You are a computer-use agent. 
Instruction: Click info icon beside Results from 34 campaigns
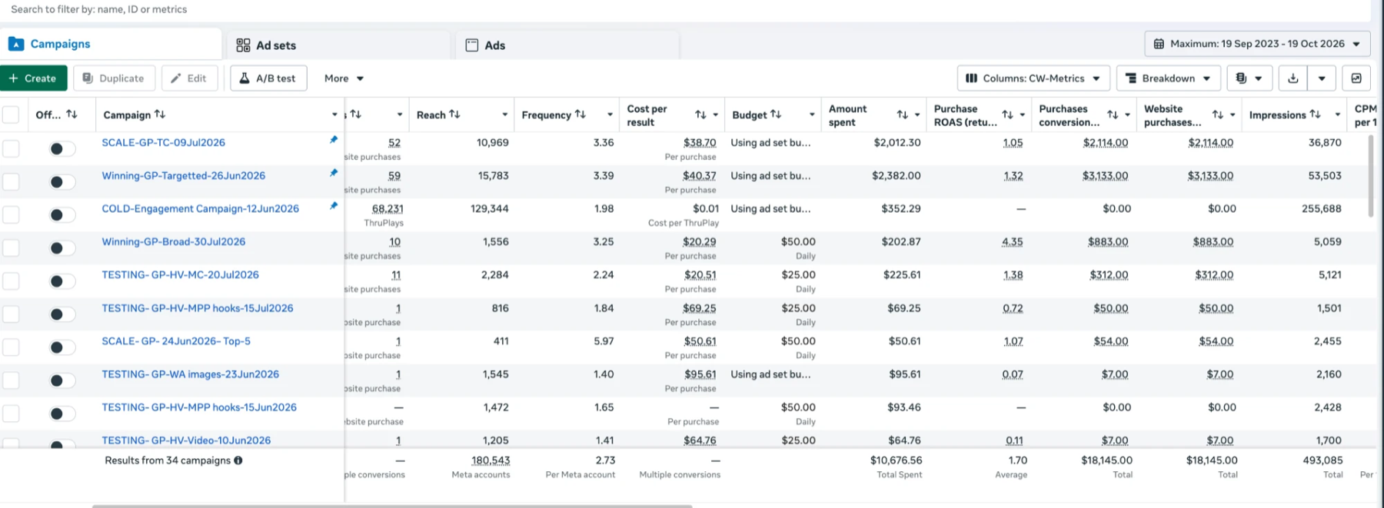pyautogui.click(x=238, y=460)
